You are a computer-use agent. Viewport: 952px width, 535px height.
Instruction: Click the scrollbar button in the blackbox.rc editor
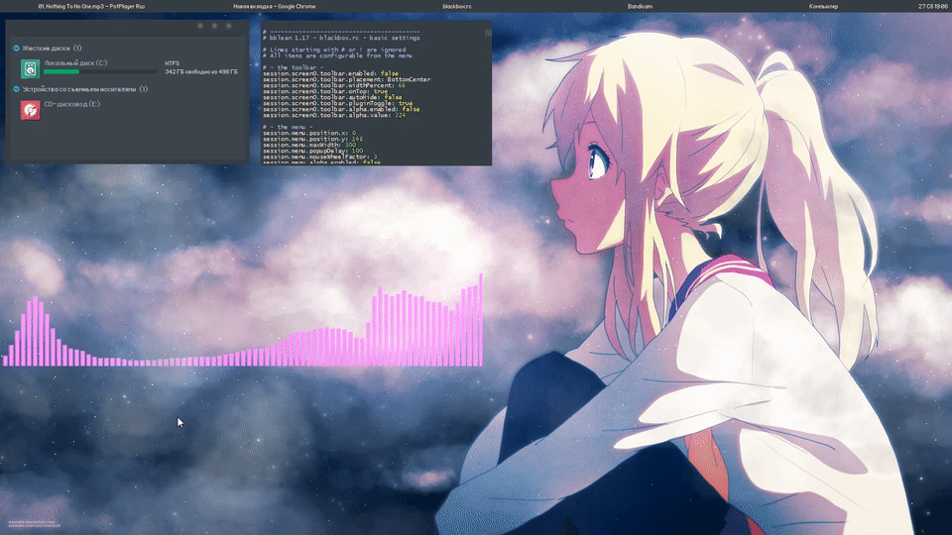point(488,33)
